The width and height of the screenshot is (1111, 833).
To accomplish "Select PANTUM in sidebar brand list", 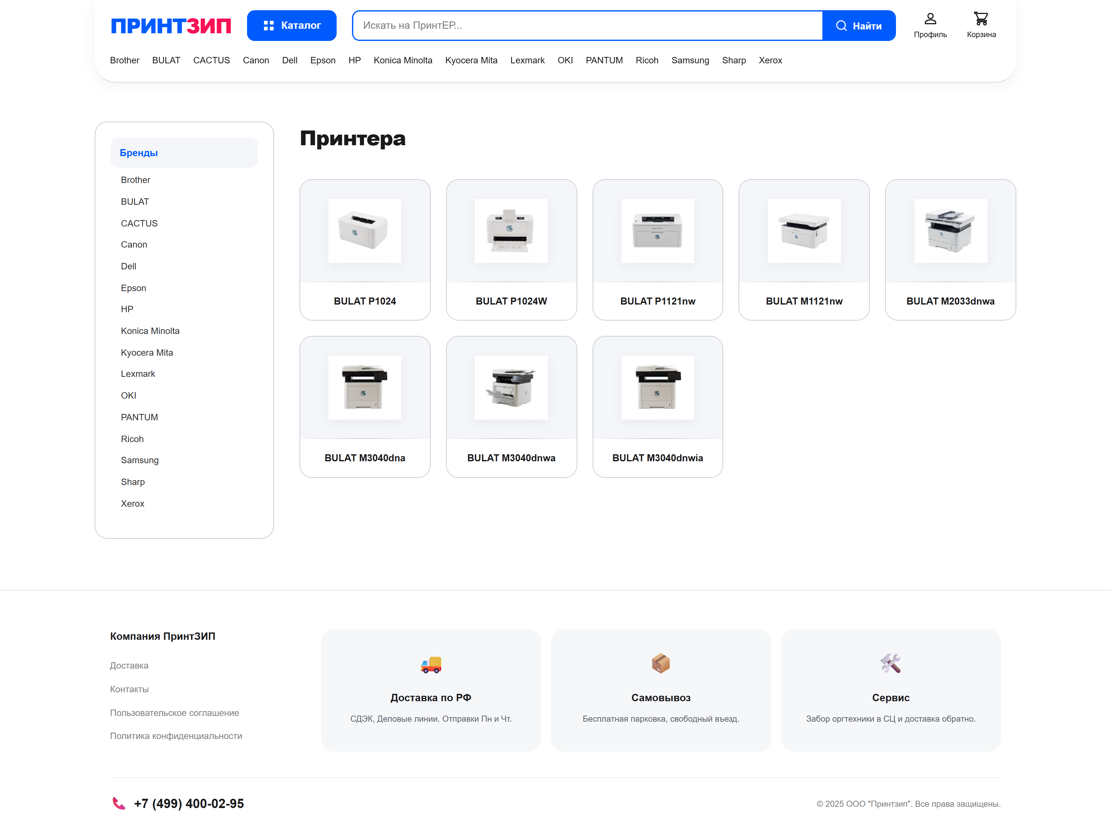I will (x=139, y=417).
